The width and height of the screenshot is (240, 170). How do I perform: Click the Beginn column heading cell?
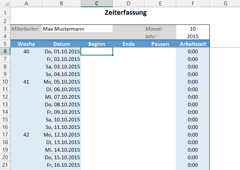(97, 44)
